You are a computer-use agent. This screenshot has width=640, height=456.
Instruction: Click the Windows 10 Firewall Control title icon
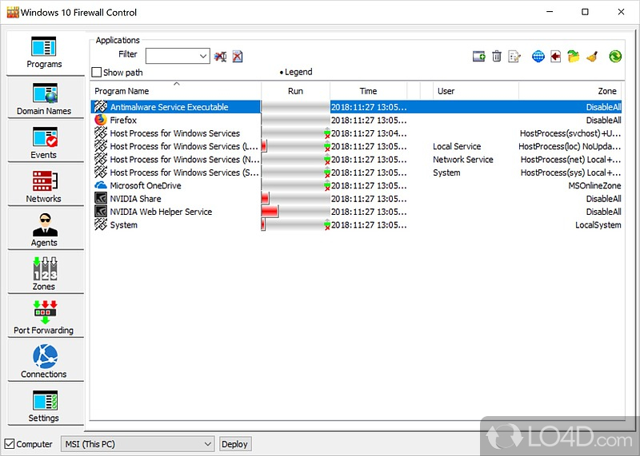pos(13,12)
